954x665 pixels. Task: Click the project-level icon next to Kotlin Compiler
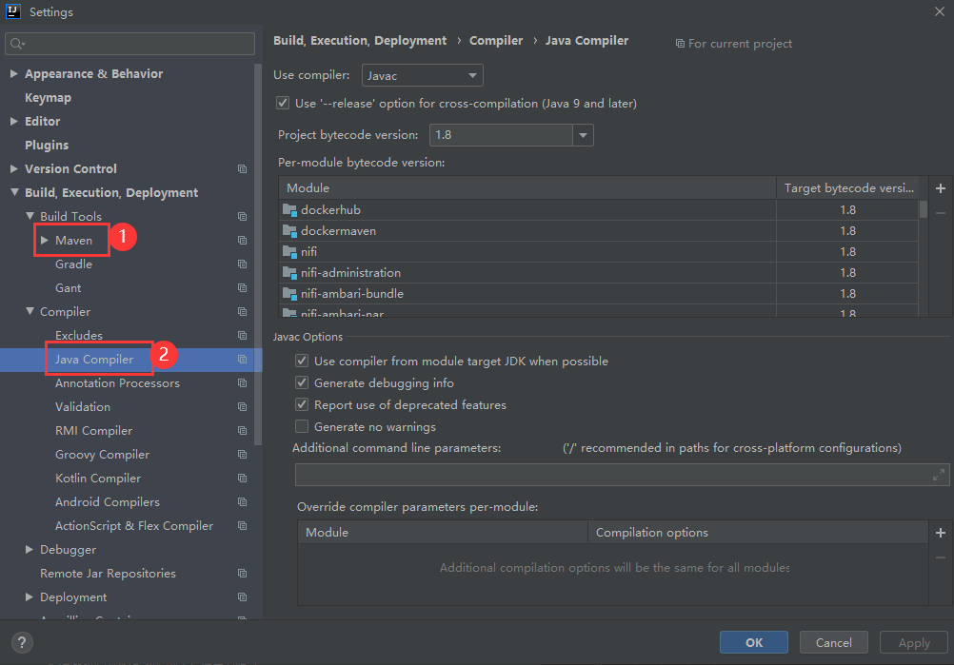point(242,479)
